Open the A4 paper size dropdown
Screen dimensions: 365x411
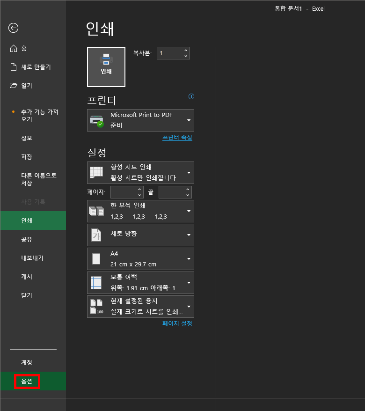[140, 259]
